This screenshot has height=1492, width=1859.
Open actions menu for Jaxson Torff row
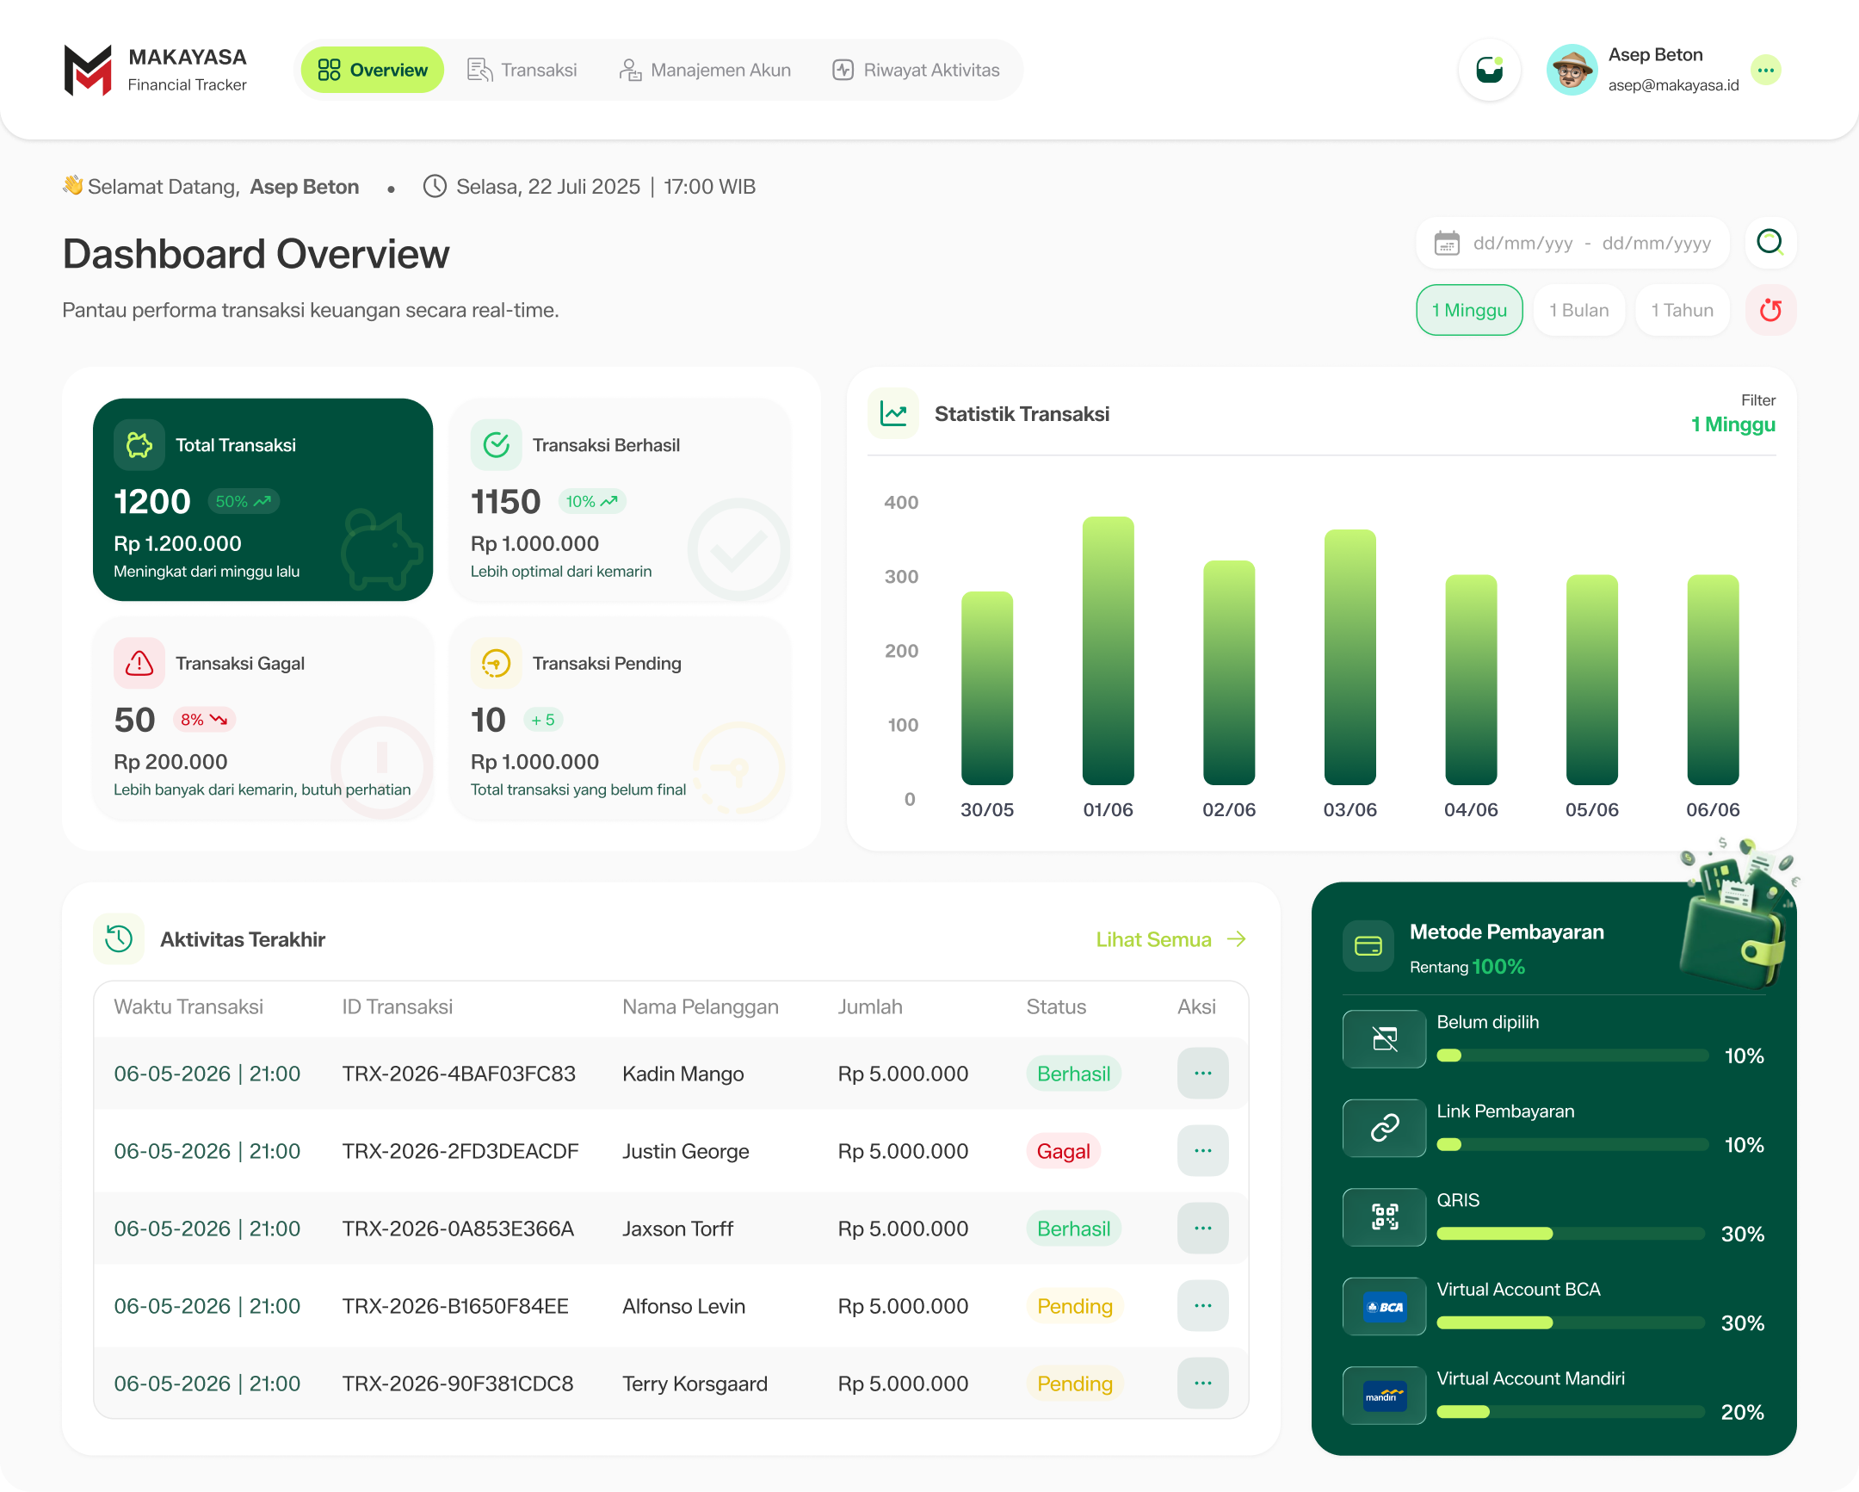[x=1203, y=1228]
